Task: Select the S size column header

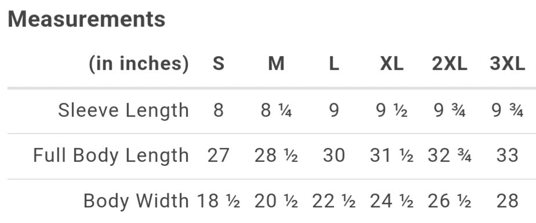Action: coord(219,64)
